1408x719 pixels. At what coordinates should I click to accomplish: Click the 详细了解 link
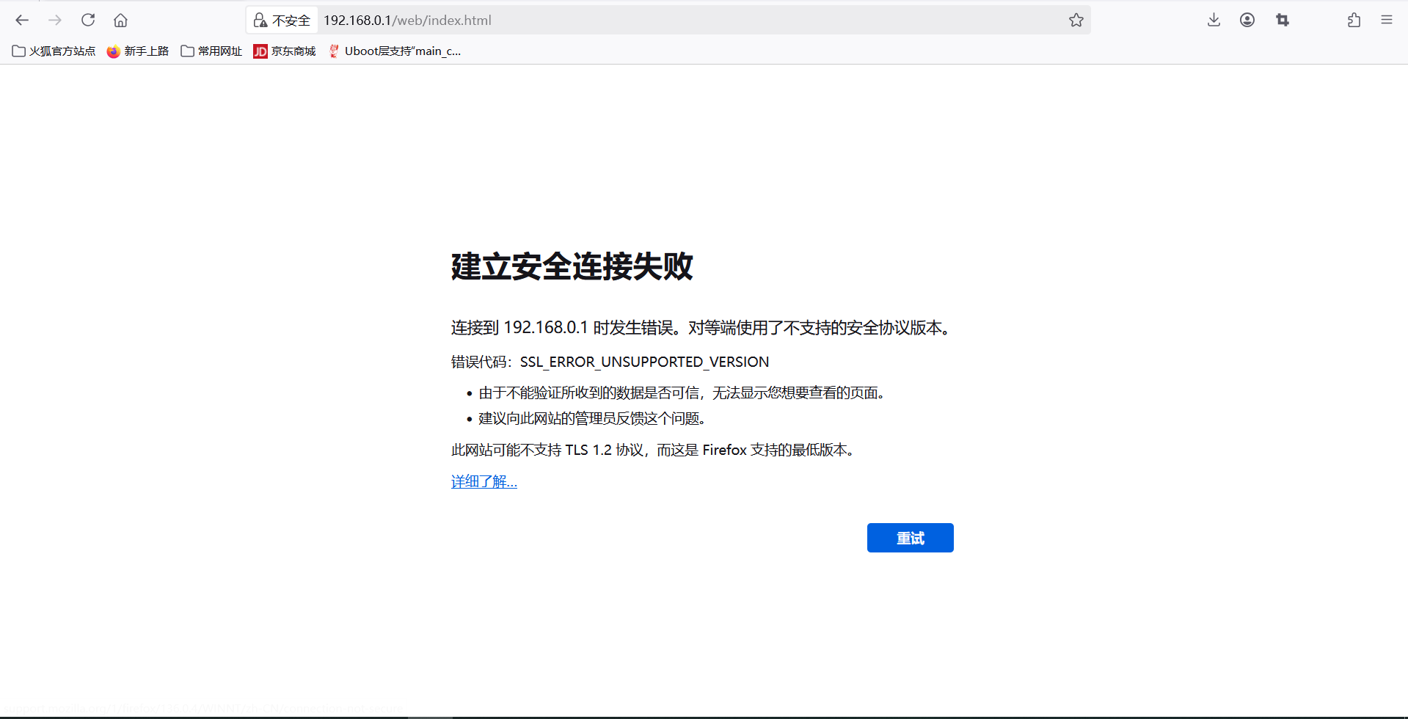(484, 482)
